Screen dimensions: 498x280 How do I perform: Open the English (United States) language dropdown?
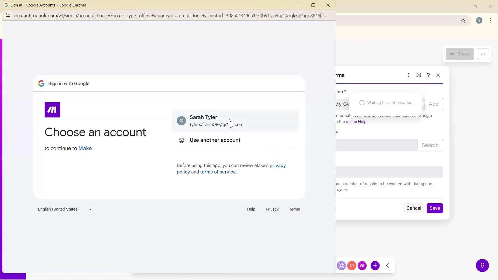coord(65,209)
